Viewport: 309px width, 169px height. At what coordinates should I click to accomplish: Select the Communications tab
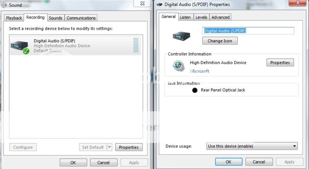click(81, 18)
